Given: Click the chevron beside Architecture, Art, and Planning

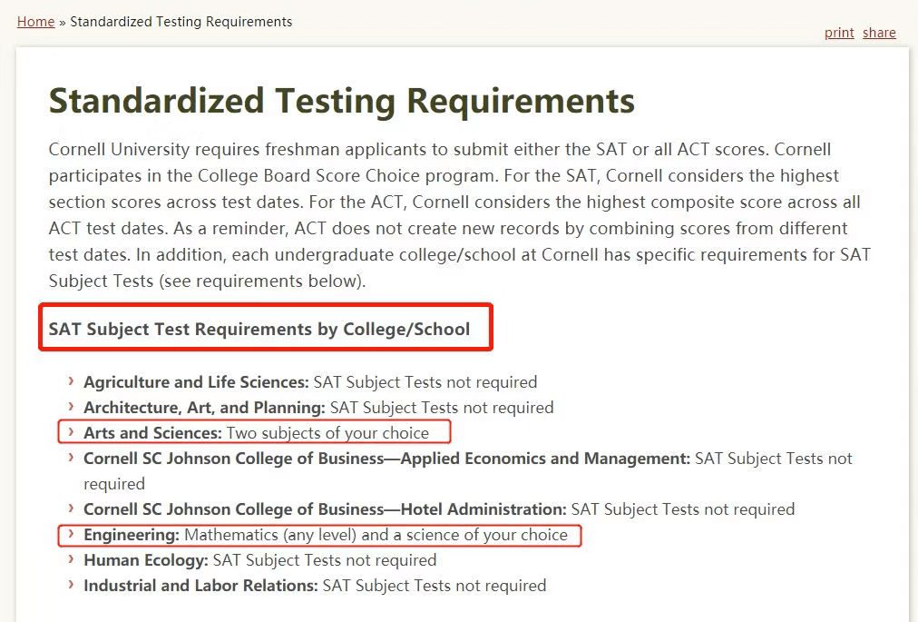Looking at the screenshot, I should pyautogui.click(x=72, y=407).
